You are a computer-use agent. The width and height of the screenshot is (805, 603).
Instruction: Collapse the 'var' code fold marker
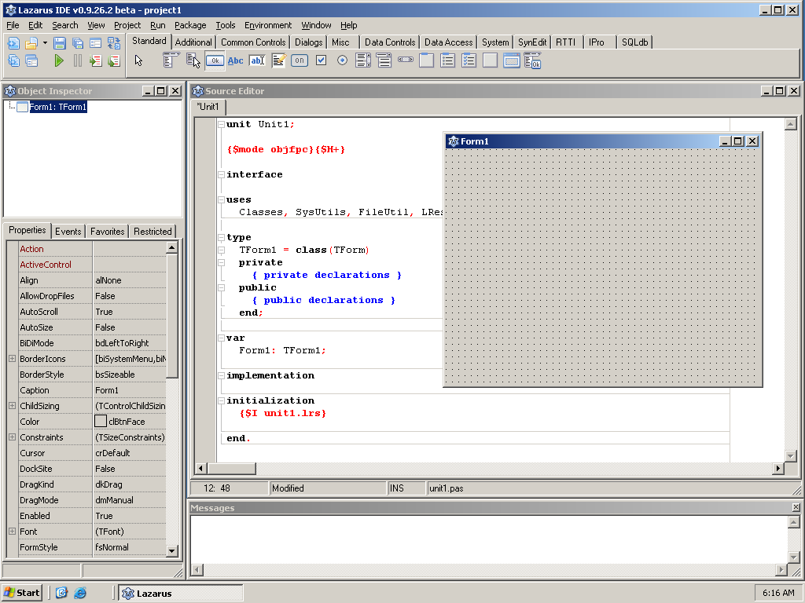point(221,338)
